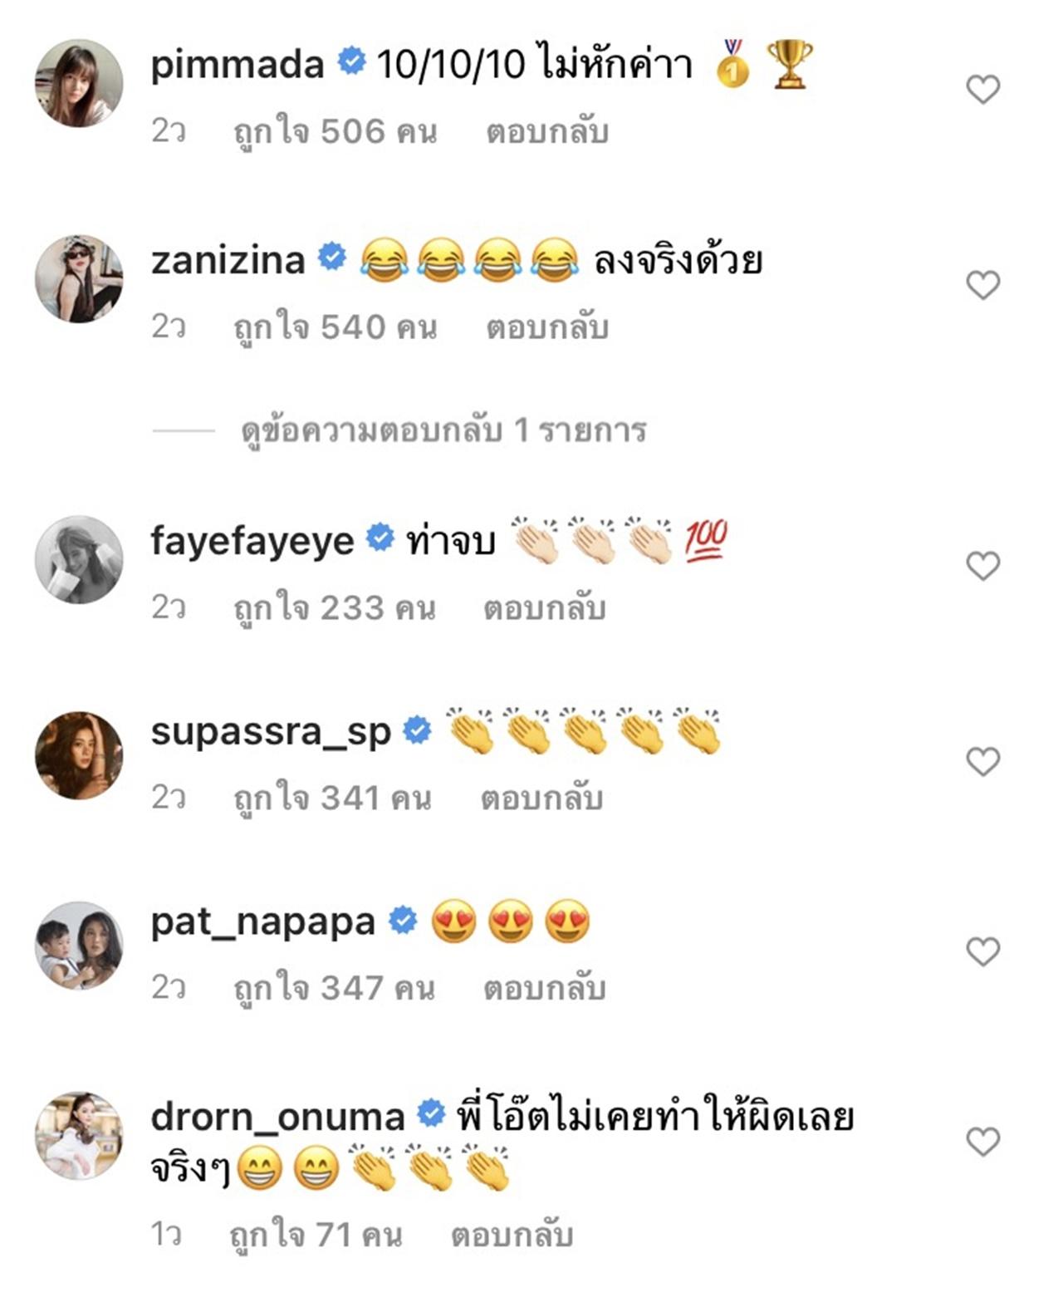This screenshot has width=1063, height=1312.
Task: Open drorn_onuma's username link
Action: click(277, 1116)
